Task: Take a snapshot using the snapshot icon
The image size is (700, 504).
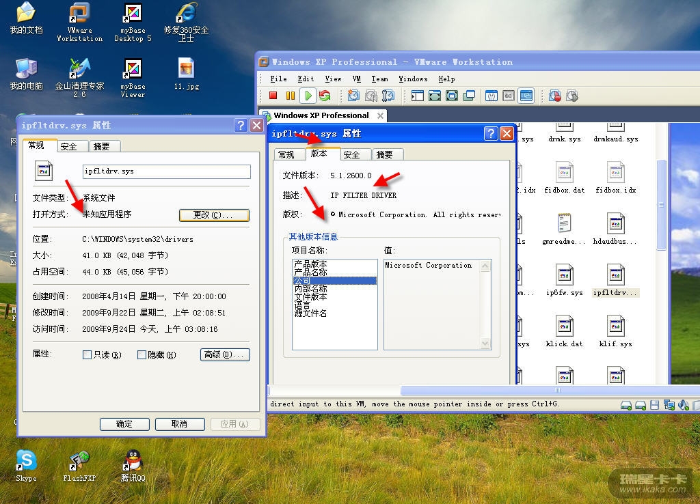Action: coord(353,96)
